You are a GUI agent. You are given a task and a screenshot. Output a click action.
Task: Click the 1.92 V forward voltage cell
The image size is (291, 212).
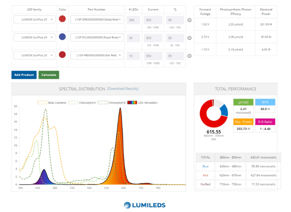(205, 24)
